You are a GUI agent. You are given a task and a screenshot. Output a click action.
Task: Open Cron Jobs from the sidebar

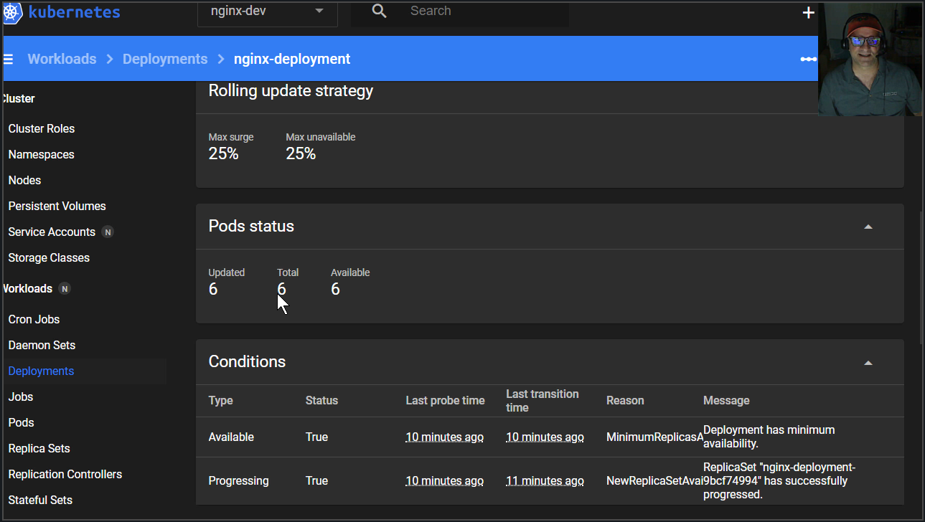coord(34,319)
